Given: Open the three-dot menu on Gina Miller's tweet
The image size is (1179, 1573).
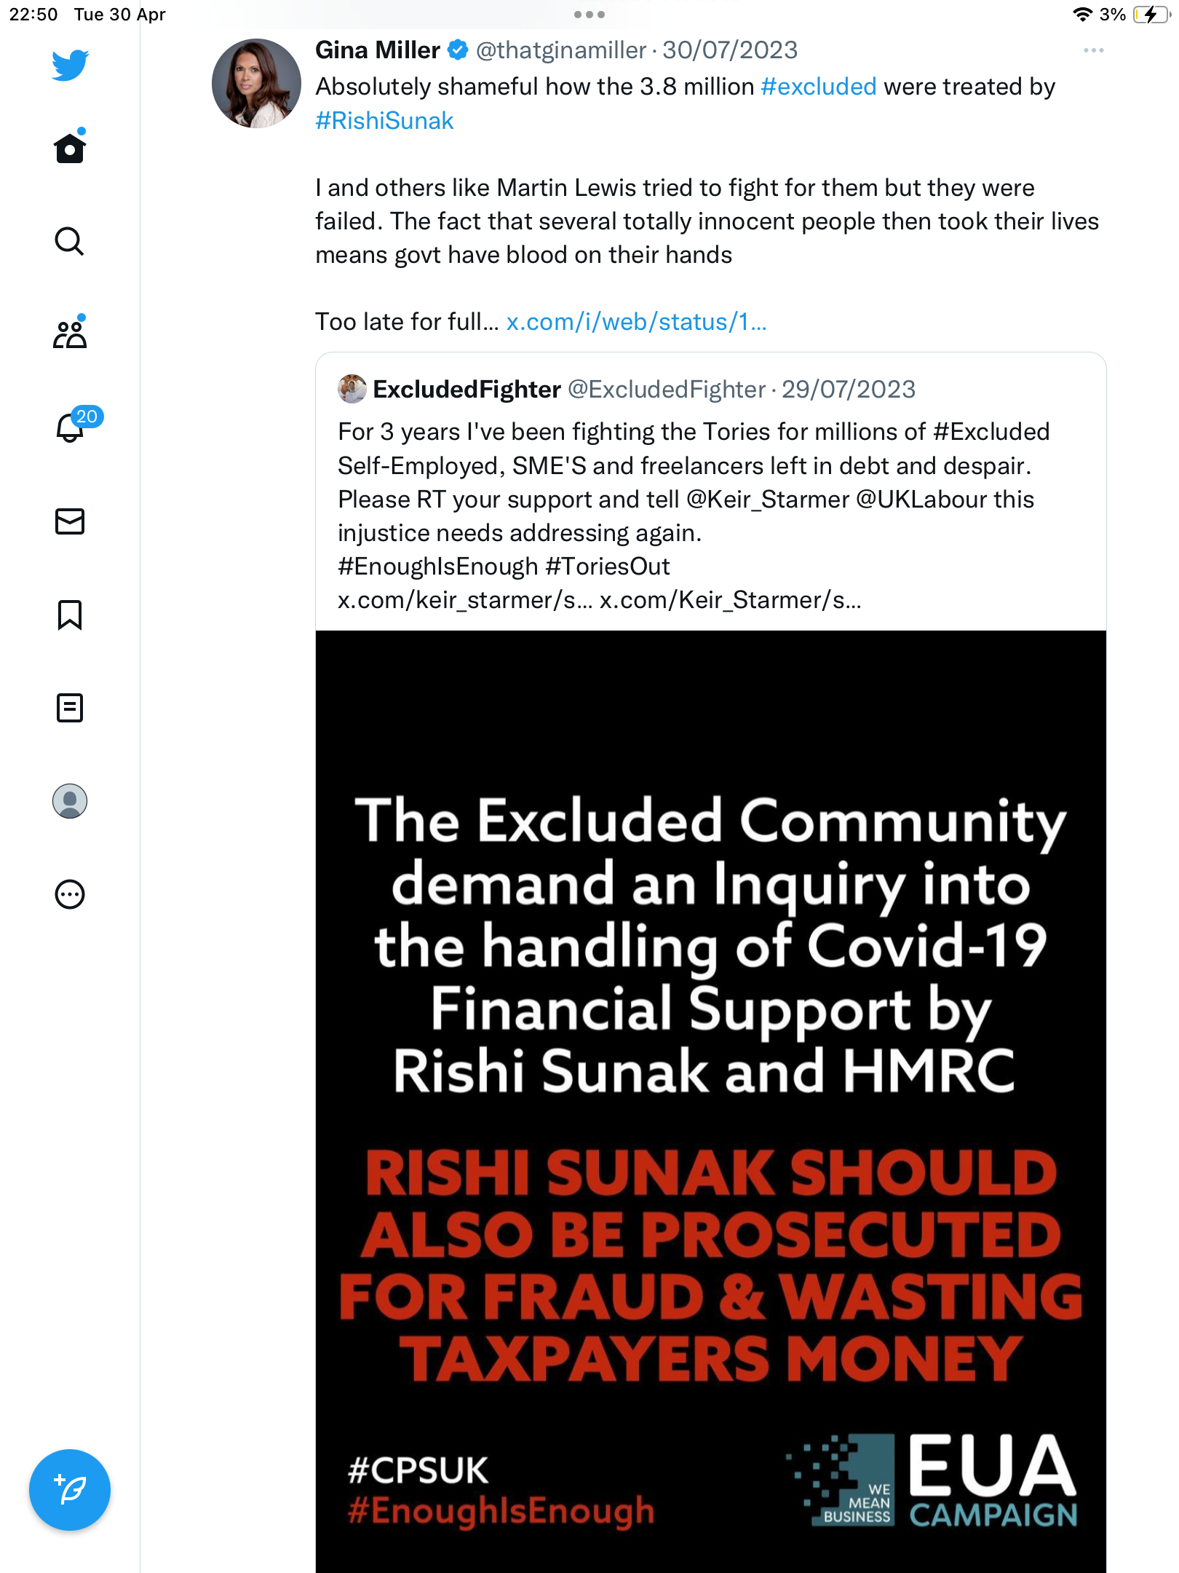Looking at the screenshot, I should click(1093, 50).
